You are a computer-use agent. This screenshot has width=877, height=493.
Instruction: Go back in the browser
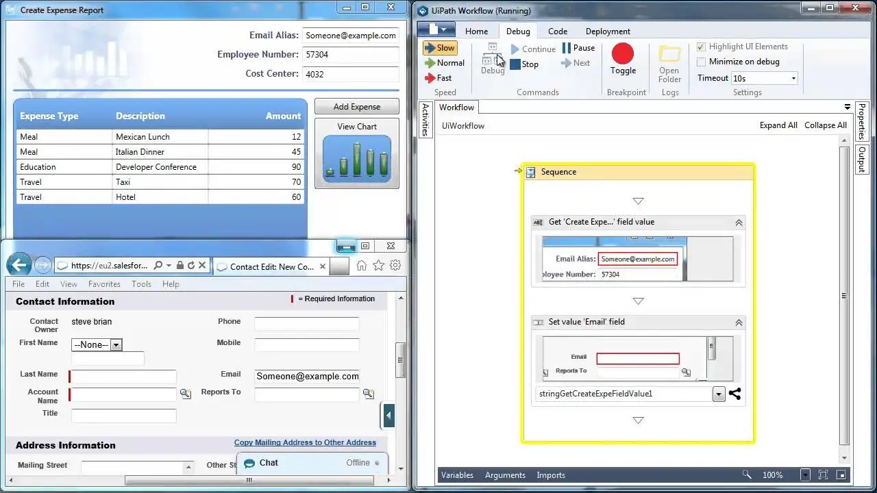tap(19, 265)
